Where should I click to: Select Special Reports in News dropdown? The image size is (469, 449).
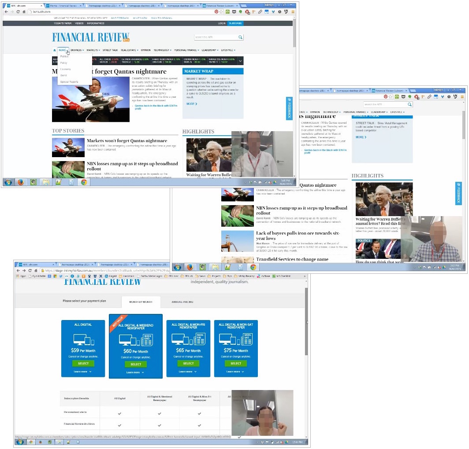pyautogui.click(x=69, y=81)
